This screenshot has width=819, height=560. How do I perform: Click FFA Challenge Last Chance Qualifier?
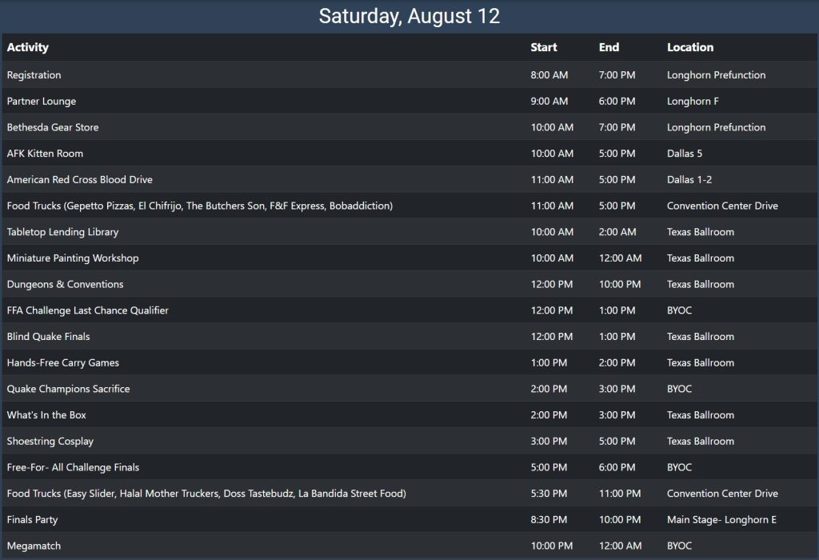click(x=88, y=310)
